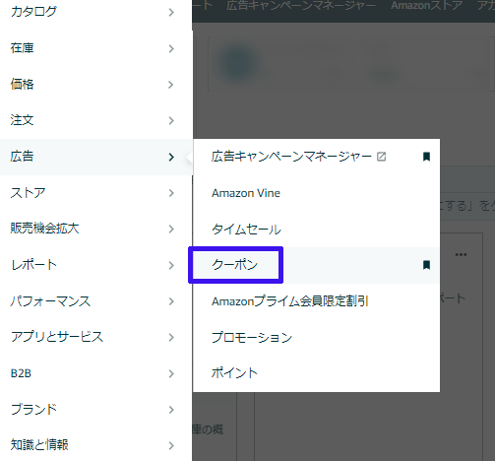495x461 pixels.
Task: Expand chevron next to ストア
Action: tap(171, 193)
